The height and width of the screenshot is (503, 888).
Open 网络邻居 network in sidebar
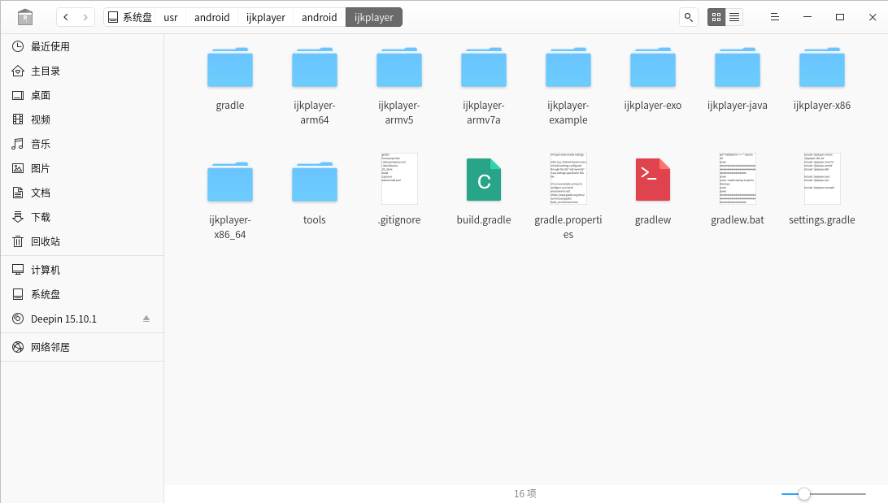pos(82,347)
